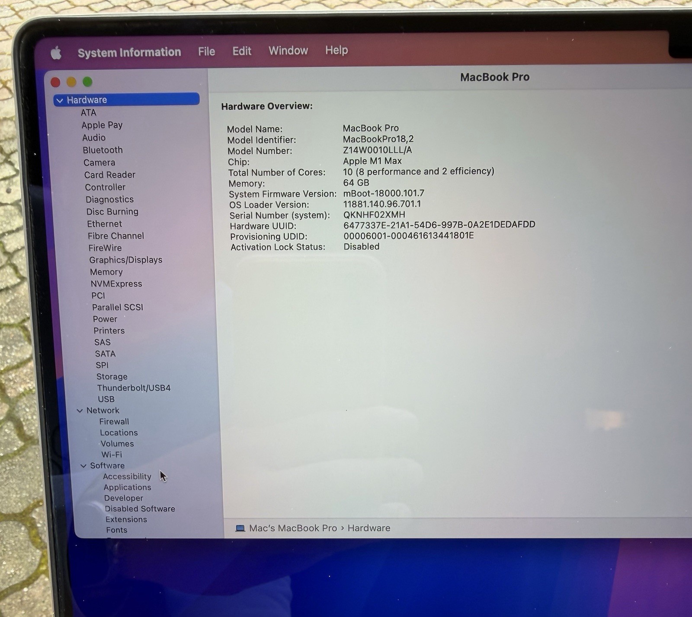
Task: Select Volumes in the sidebar
Action: [117, 444]
